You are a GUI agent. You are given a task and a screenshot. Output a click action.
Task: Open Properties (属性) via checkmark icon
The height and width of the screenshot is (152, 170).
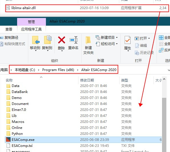tap(127, 40)
